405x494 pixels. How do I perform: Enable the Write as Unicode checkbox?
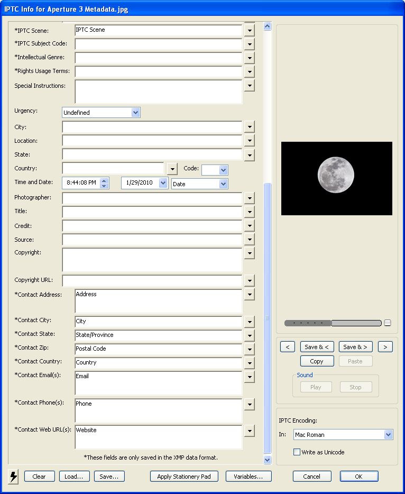tap(297, 452)
